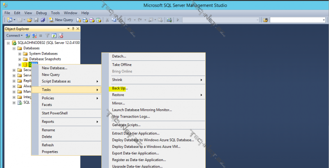
Task: Click the Refresh icon in Object Explorer toolbar
Action: tap(53, 36)
